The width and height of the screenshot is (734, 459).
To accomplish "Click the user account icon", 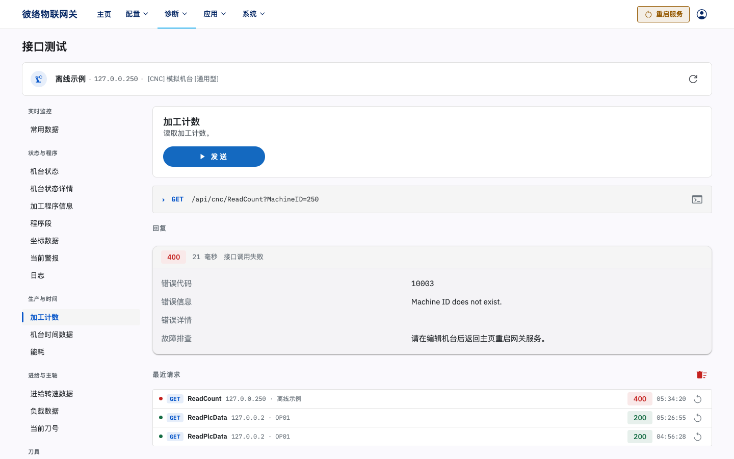I will 702,14.
